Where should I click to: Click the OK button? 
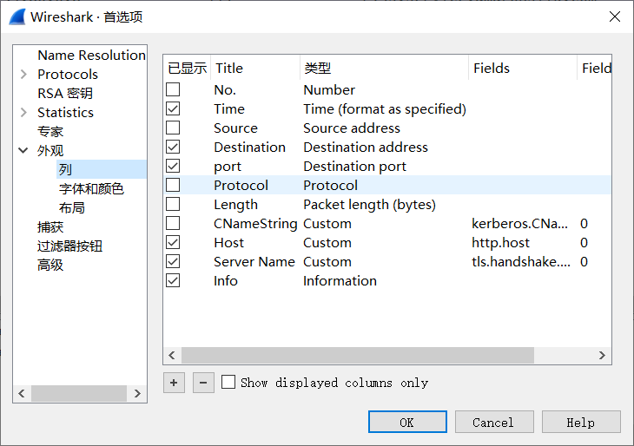(407, 423)
